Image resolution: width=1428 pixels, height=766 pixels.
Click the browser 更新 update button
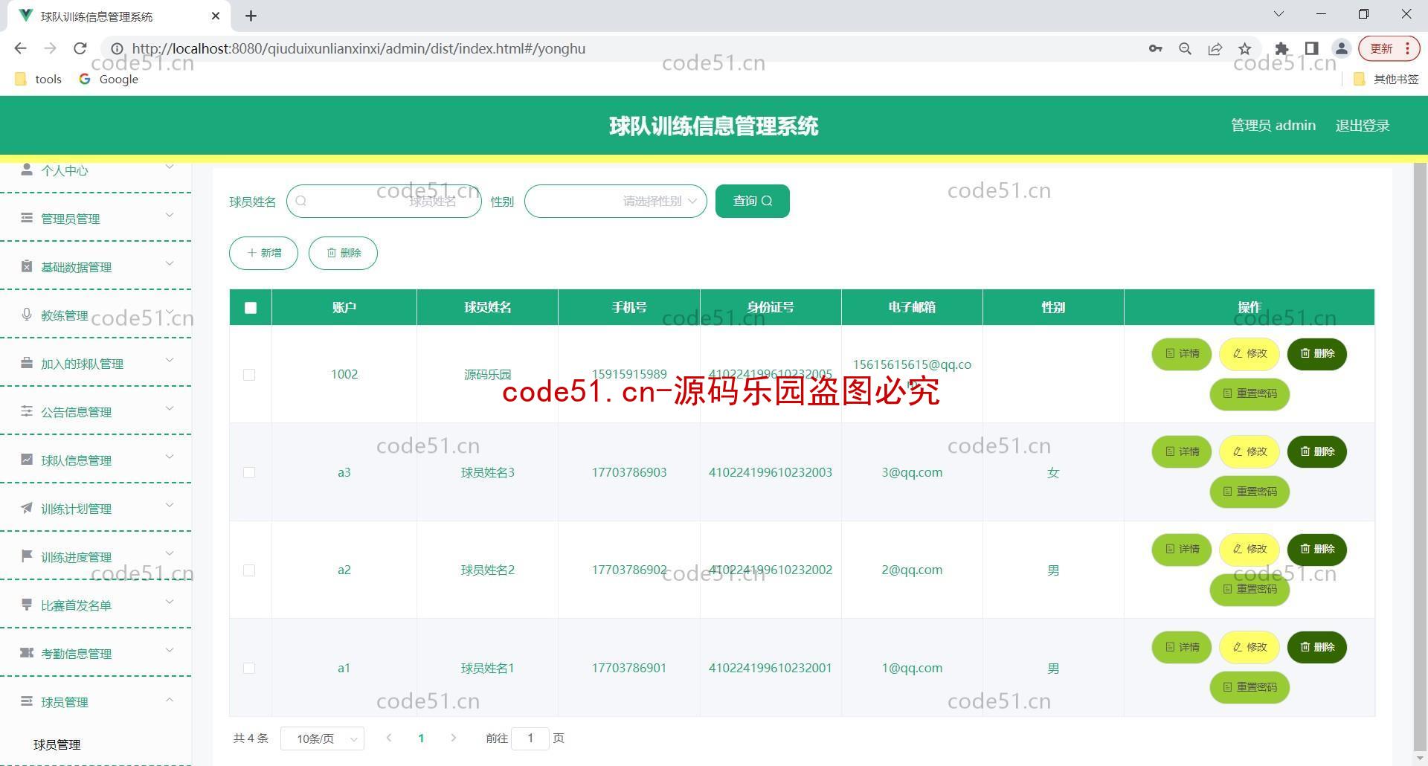click(1389, 48)
